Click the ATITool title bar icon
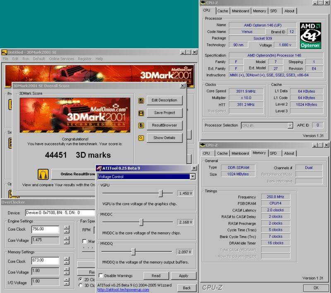This screenshot has width=331, height=293. point(99,168)
